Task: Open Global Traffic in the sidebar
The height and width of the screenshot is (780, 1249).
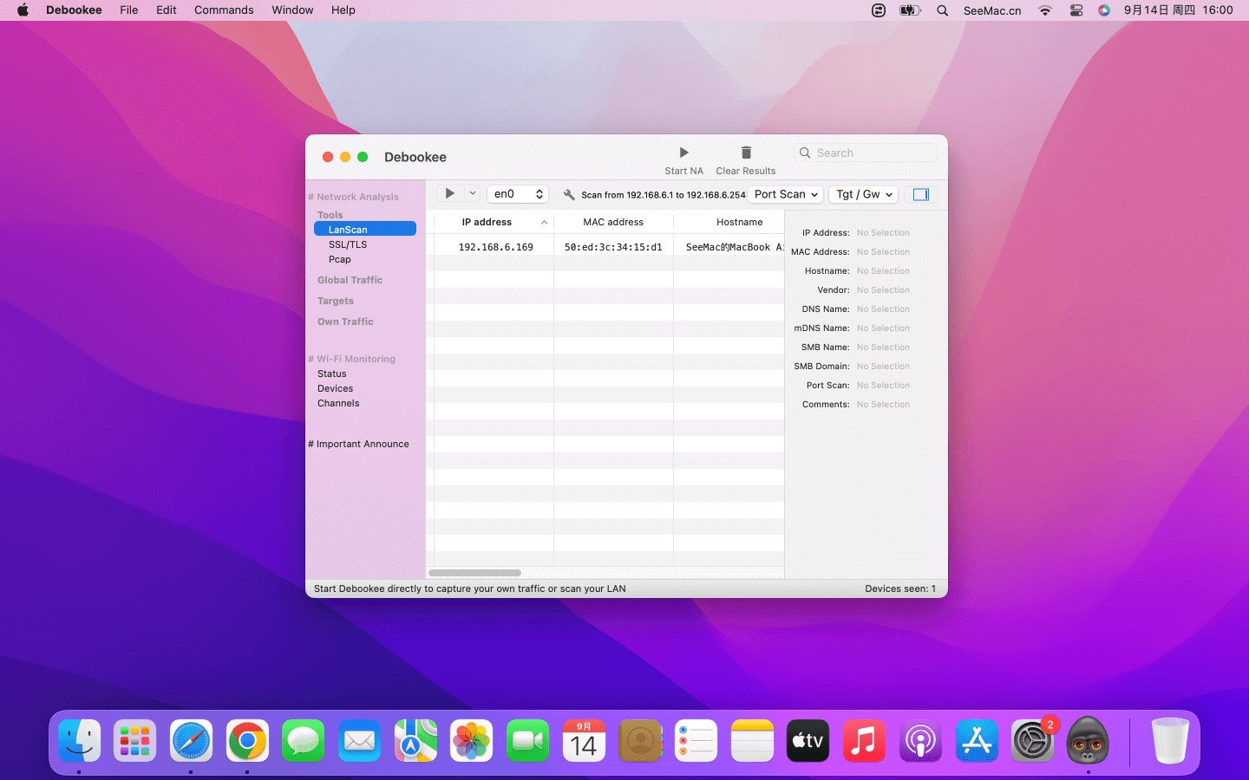Action: [x=350, y=280]
